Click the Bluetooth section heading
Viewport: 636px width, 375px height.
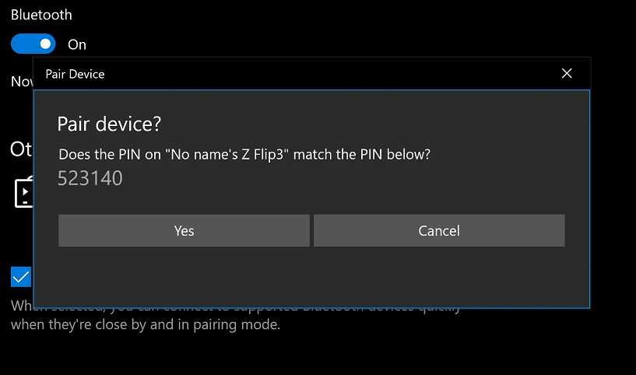(x=41, y=15)
